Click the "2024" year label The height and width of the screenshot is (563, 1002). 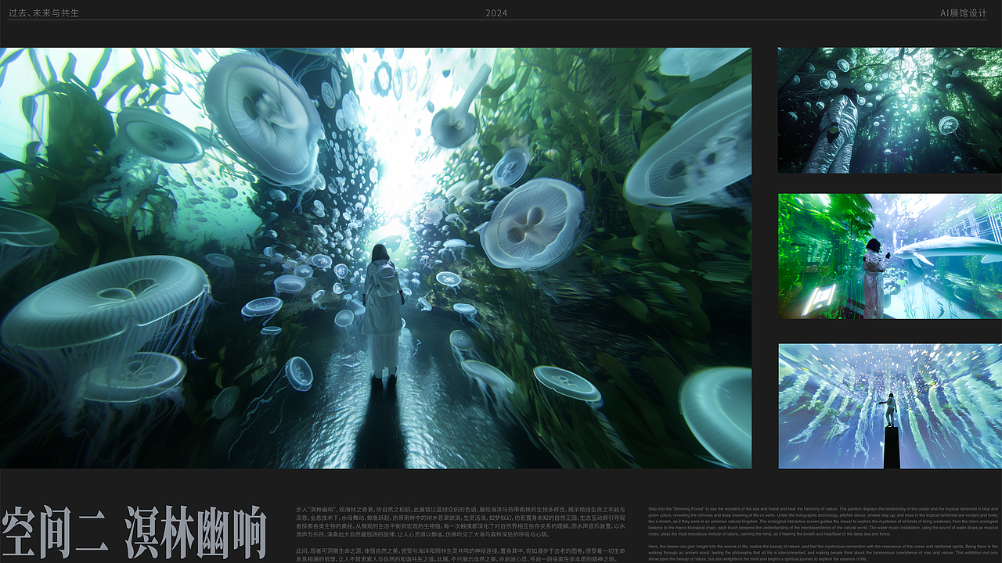click(x=496, y=13)
